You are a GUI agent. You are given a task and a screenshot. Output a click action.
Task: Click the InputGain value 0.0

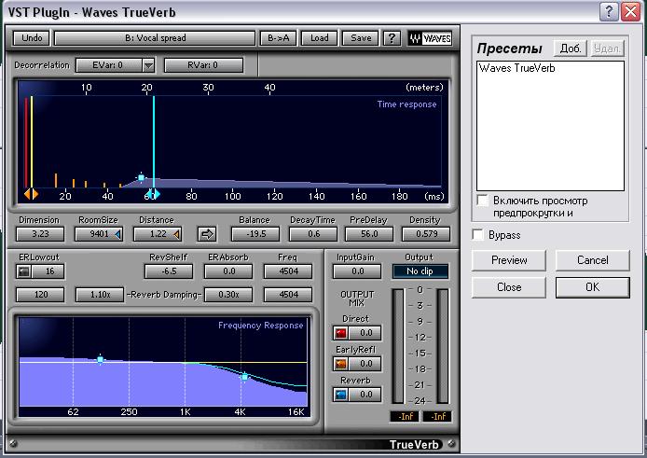[357, 271]
